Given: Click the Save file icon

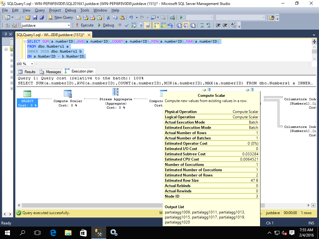Looking at the screenshot, I should coord(35,17).
